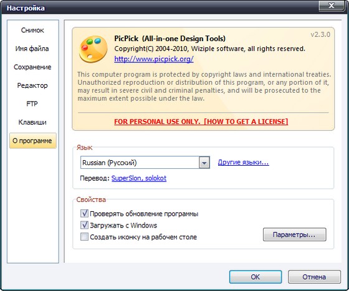Confirm settings with the OK button
Screen dimensions: 349x291
[x=256, y=277]
